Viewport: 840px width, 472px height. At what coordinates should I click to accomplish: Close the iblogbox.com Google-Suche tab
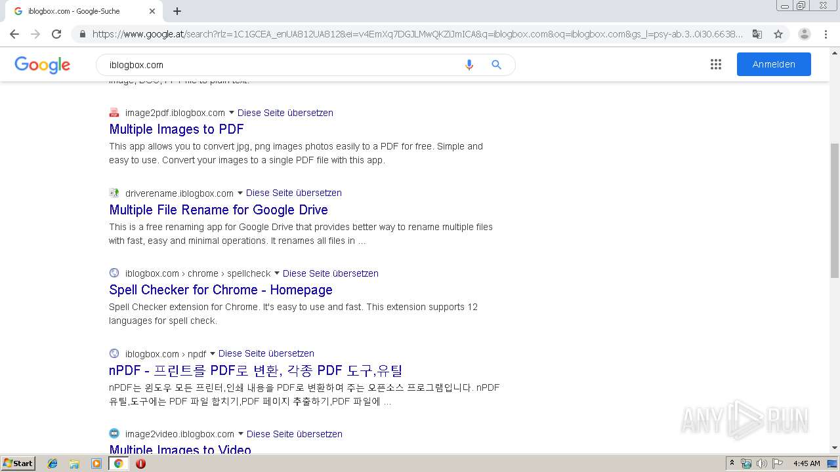152,11
